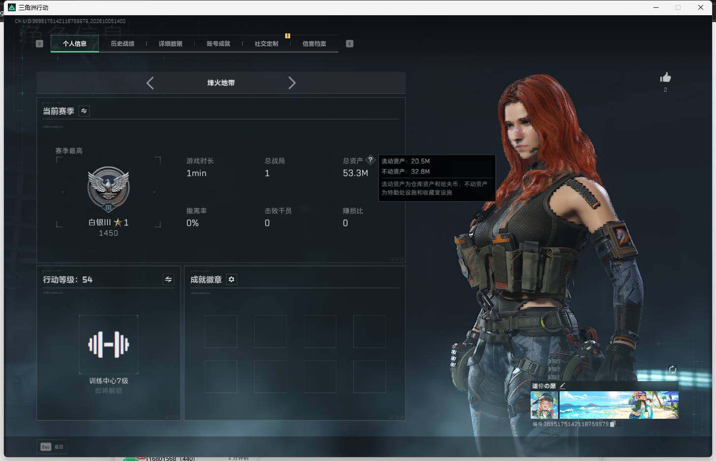Click the 撤离率 0% stat
Image resolution: width=716 pixels, height=461 pixels.
193,223
